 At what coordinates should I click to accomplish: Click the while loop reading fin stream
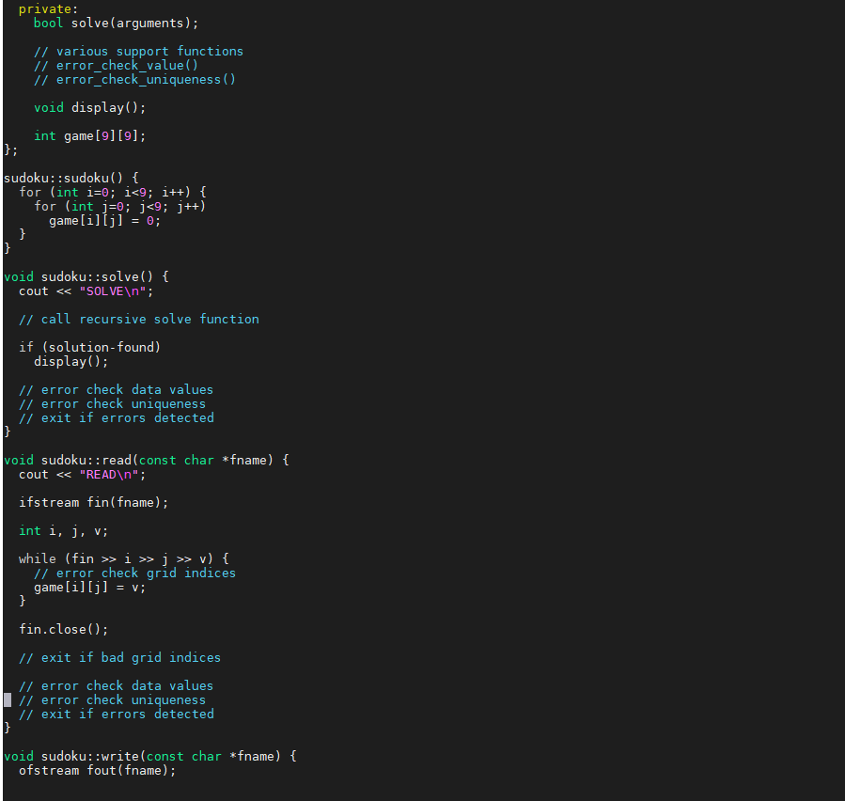(x=122, y=558)
